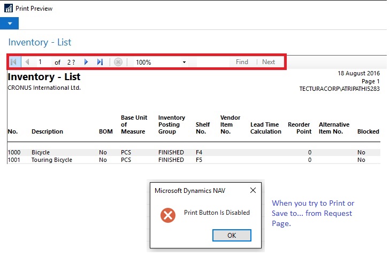Click the Print Preview window icon in the title bar
The height and width of the screenshot is (257, 390).
[x=8, y=9]
